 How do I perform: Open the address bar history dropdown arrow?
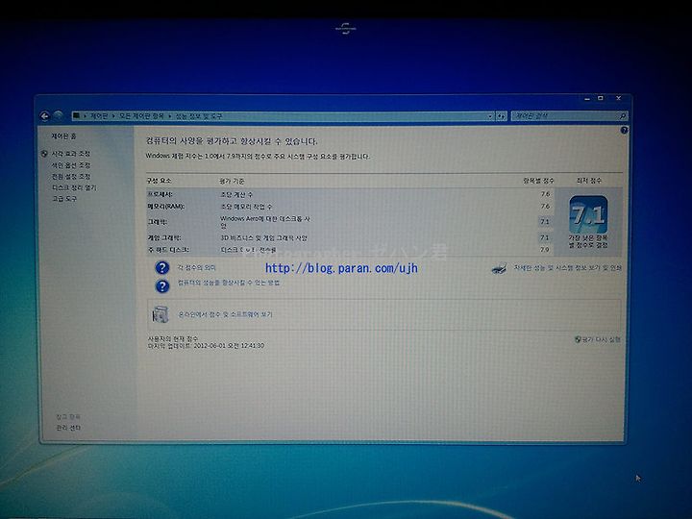[490, 116]
